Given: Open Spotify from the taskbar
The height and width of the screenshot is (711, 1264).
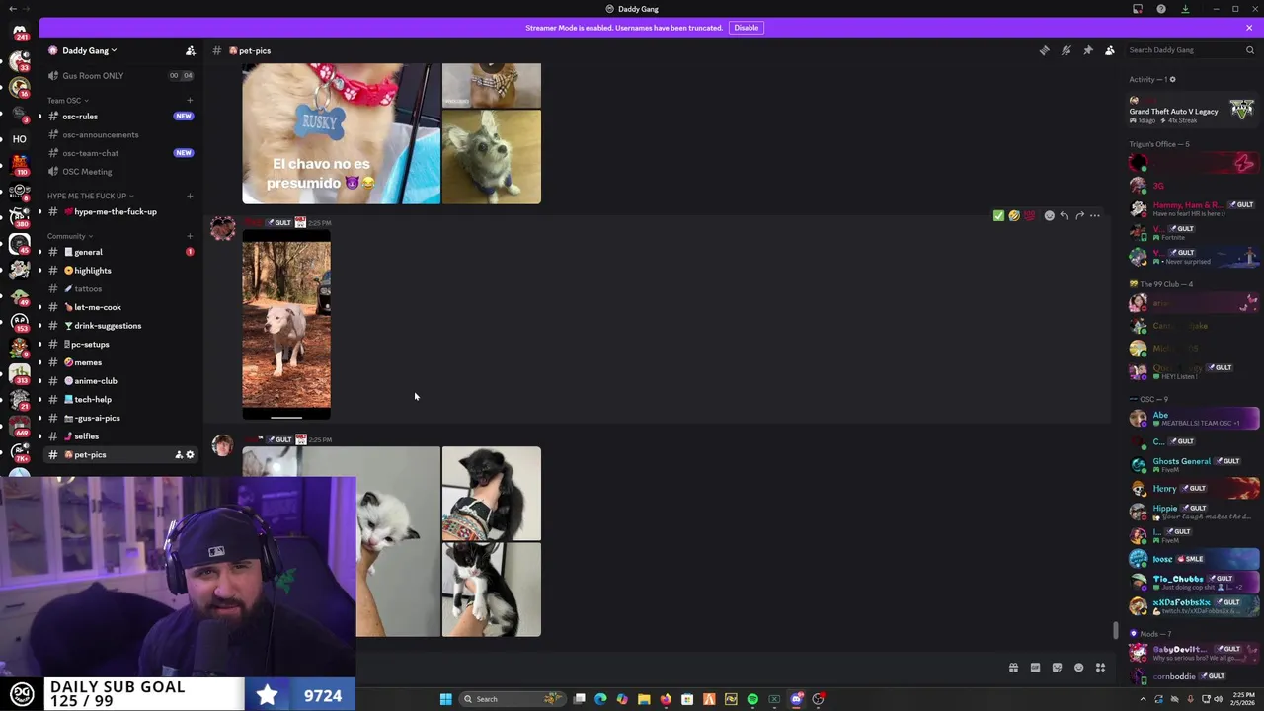Looking at the screenshot, I should [x=752, y=699].
